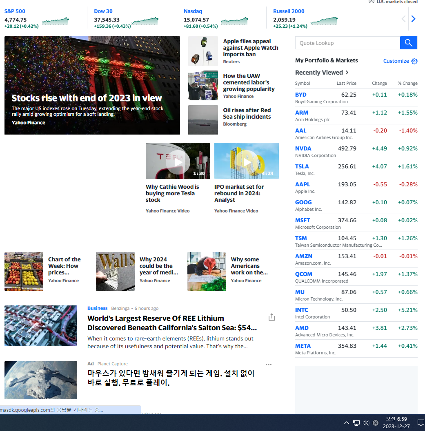
Task: Open the Planet Capture ad headline
Action: 171,378
